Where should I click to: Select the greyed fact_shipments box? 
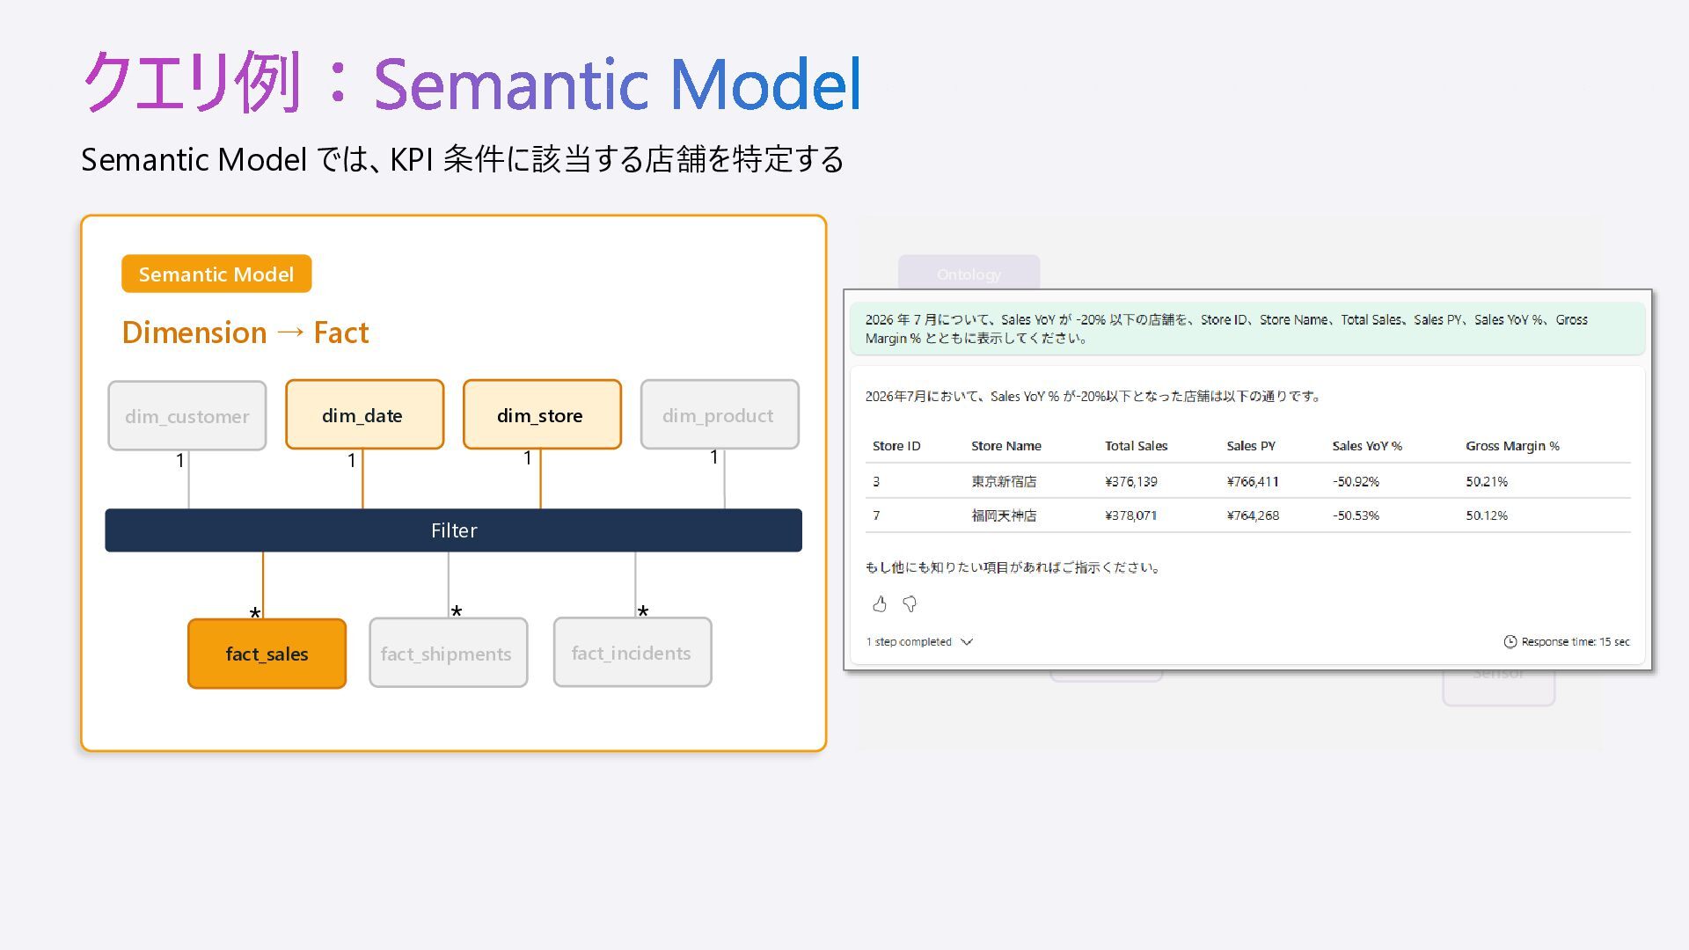tap(448, 653)
